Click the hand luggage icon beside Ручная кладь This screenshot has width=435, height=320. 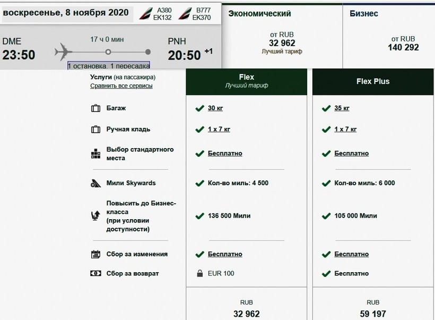(95, 129)
